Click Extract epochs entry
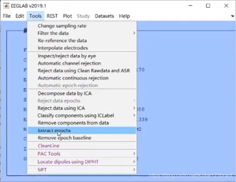The height and width of the screenshot is (182, 236). (x=82, y=130)
